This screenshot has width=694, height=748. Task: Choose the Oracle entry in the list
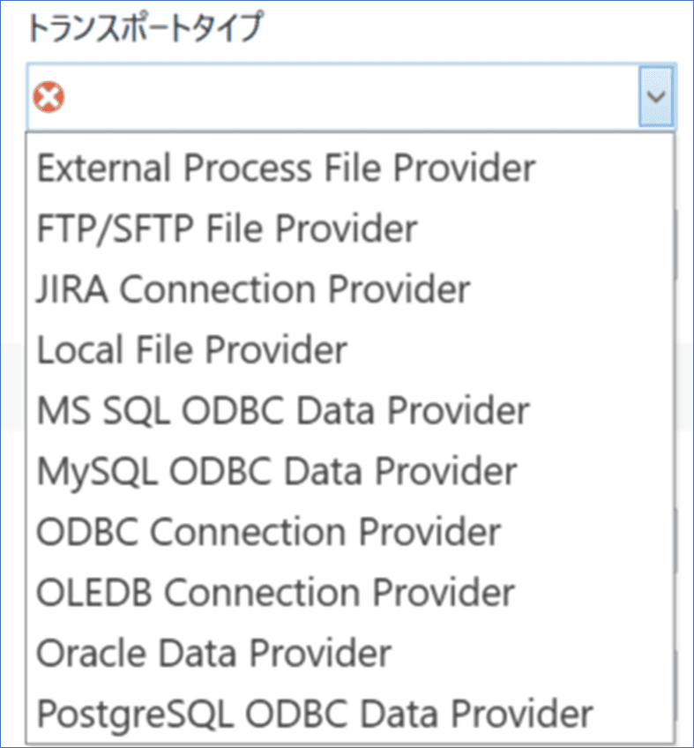(x=213, y=654)
